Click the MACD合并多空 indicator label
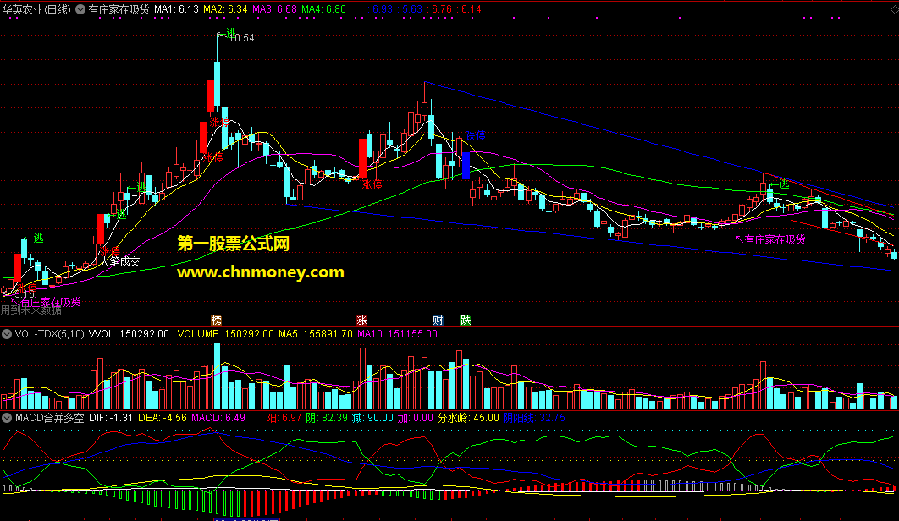The width and height of the screenshot is (899, 521). point(49,418)
